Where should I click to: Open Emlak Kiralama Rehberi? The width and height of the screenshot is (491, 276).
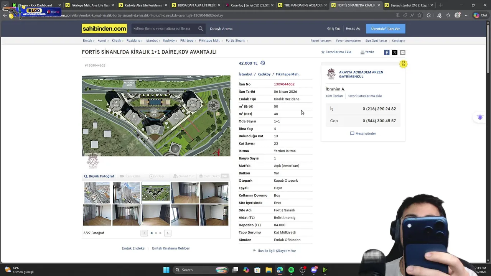click(171, 248)
